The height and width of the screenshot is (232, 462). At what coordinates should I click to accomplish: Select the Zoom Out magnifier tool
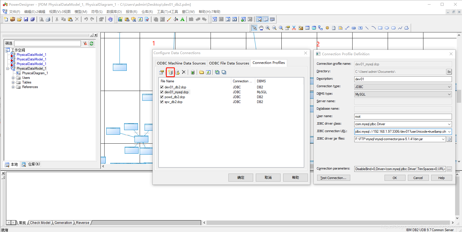tap(274, 28)
